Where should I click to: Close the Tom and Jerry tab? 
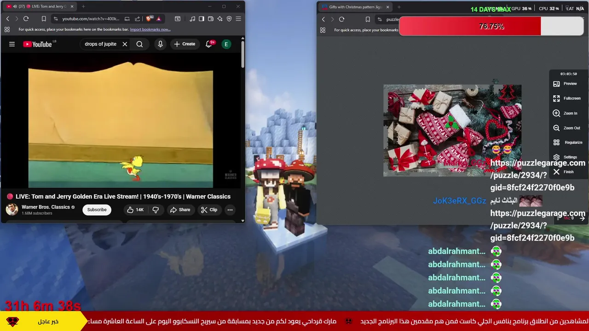(x=72, y=6)
